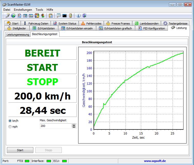Switch to the Leistungsmessung tab
Viewport: 194px width, 165px height.
(x=18, y=35)
